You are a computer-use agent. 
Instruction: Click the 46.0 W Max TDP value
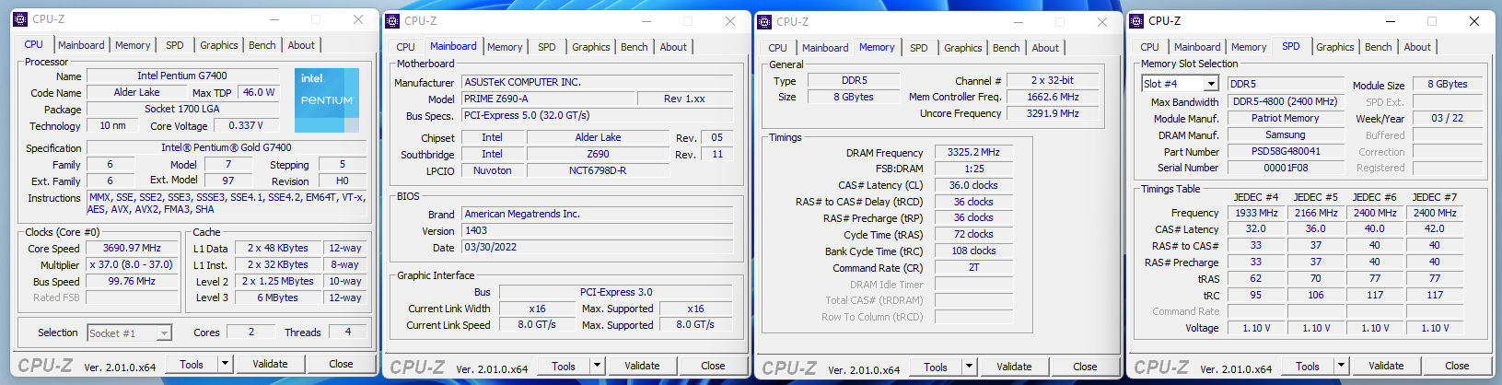tap(258, 92)
